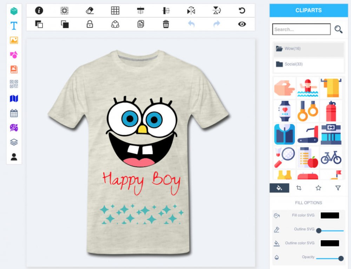Select the smartwatch heart clipart

pos(285,111)
